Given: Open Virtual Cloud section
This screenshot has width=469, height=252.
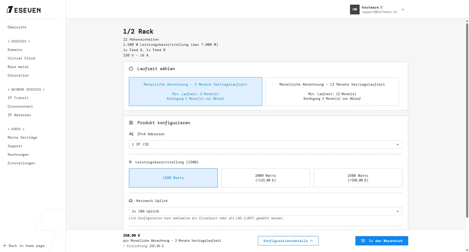Looking at the screenshot, I should (21, 58).
